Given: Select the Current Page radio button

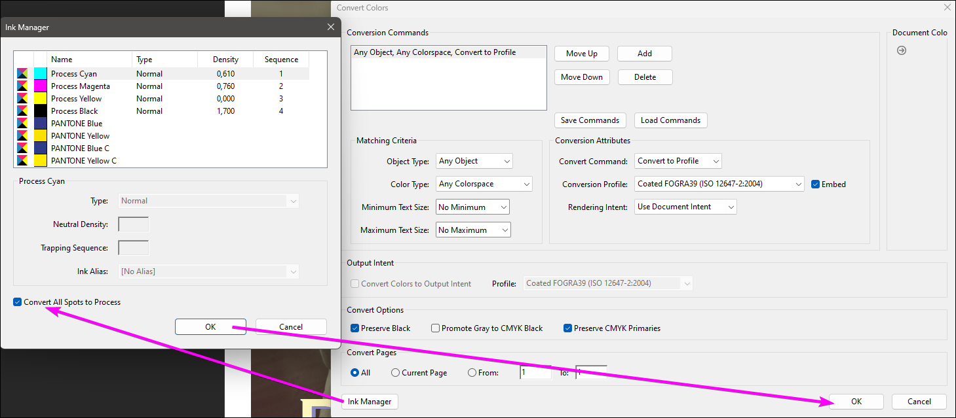Looking at the screenshot, I should point(394,372).
